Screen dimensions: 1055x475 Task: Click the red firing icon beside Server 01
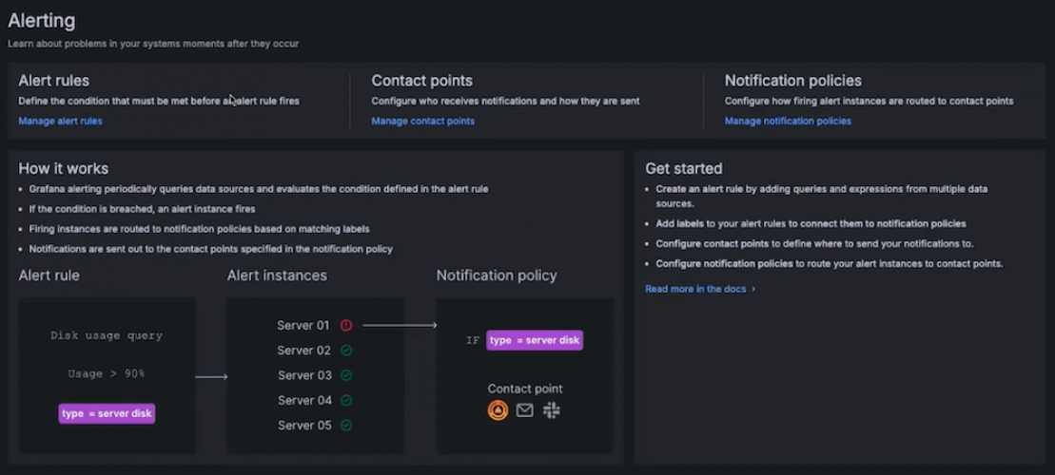pos(346,326)
